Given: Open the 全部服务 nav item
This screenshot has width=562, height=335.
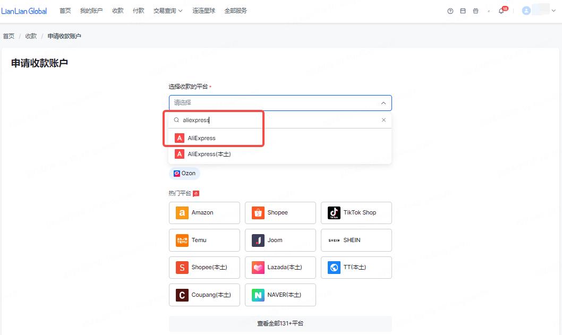Looking at the screenshot, I should pyautogui.click(x=236, y=11).
